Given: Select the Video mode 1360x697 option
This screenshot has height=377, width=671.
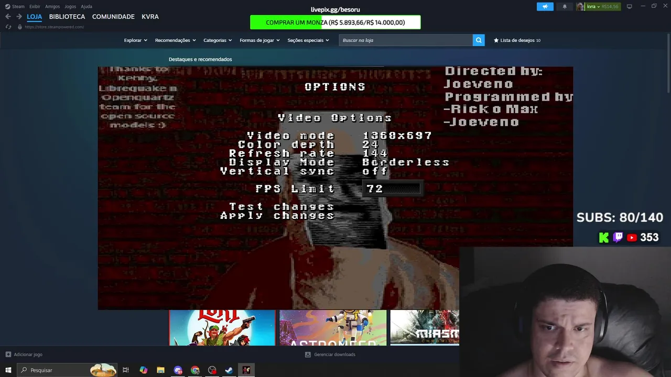Looking at the screenshot, I should click(339, 136).
